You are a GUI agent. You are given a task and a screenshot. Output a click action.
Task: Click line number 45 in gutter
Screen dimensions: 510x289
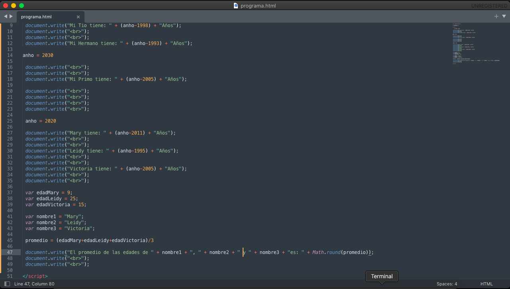(10, 240)
